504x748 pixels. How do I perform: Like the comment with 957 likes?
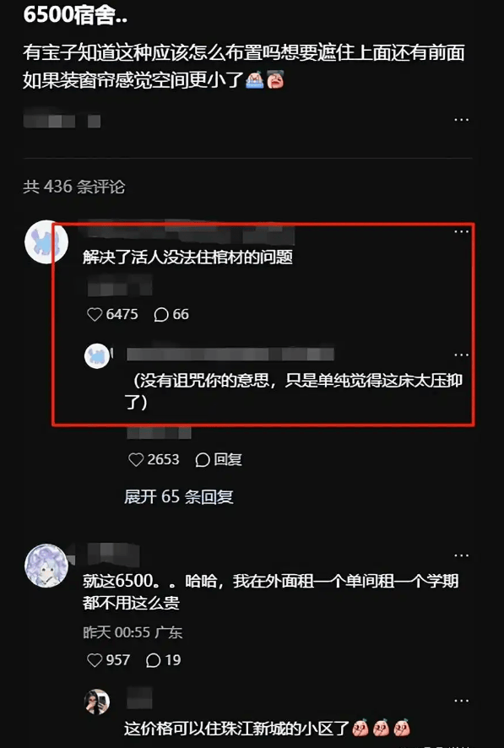coord(109,660)
